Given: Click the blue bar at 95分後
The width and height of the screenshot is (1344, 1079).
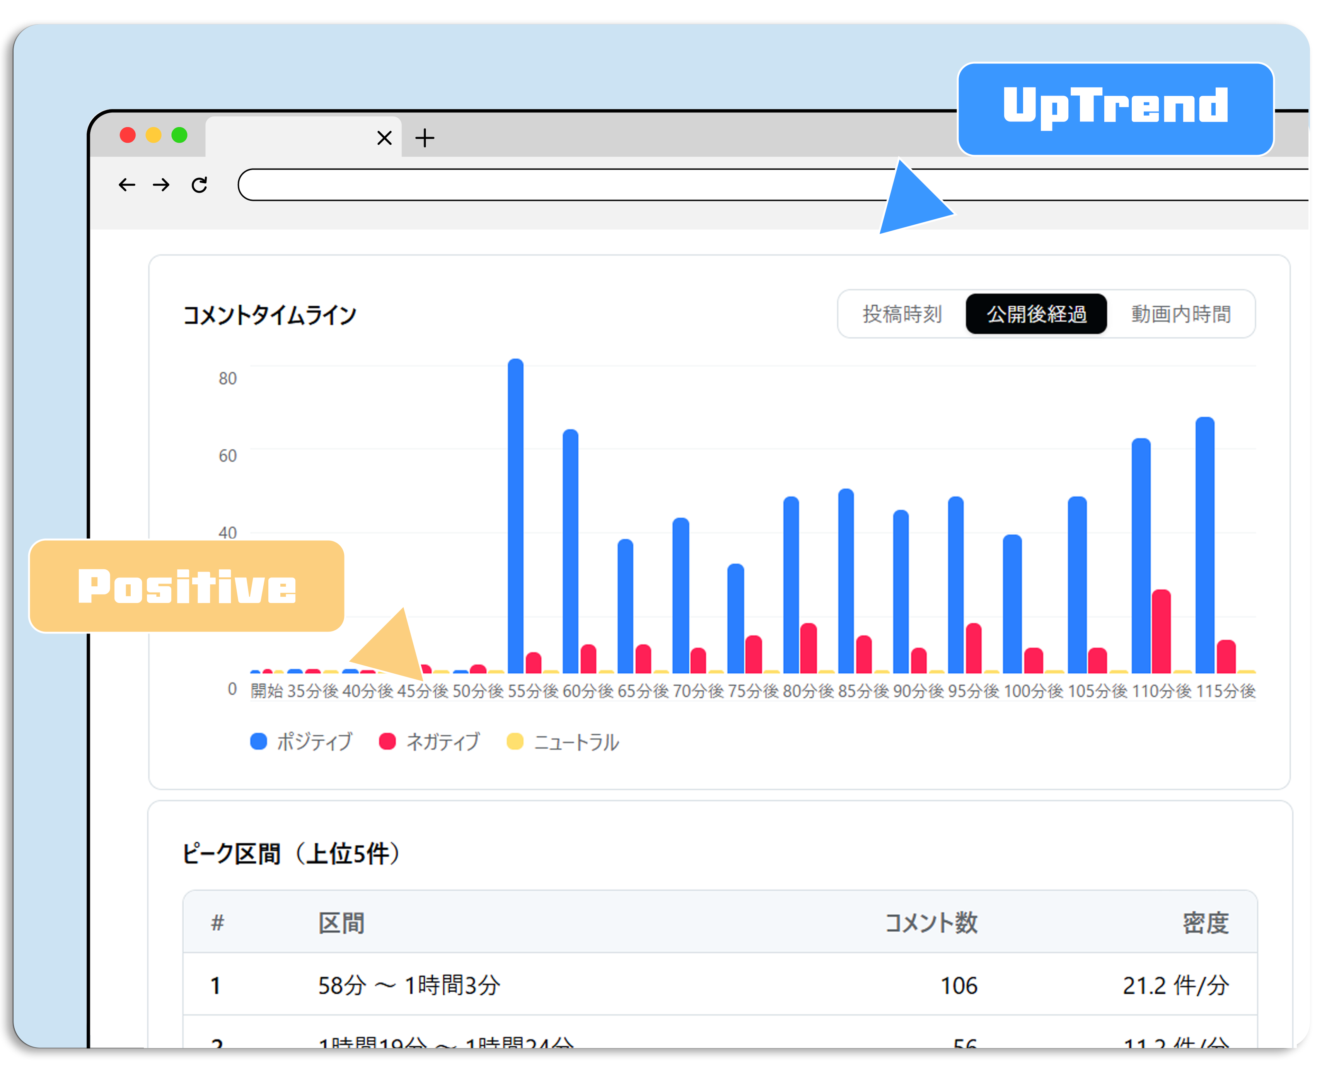Looking at the screenshot, I should 956,585.
